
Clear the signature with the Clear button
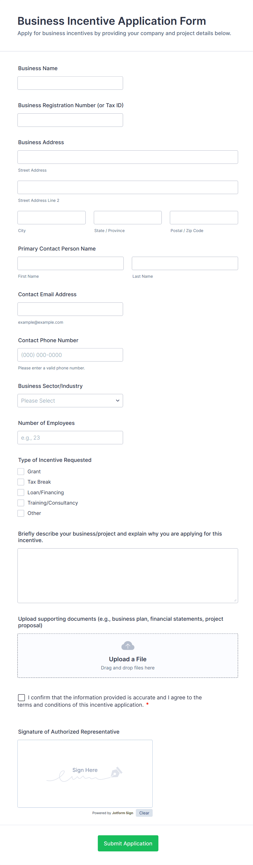click(144, 813)
